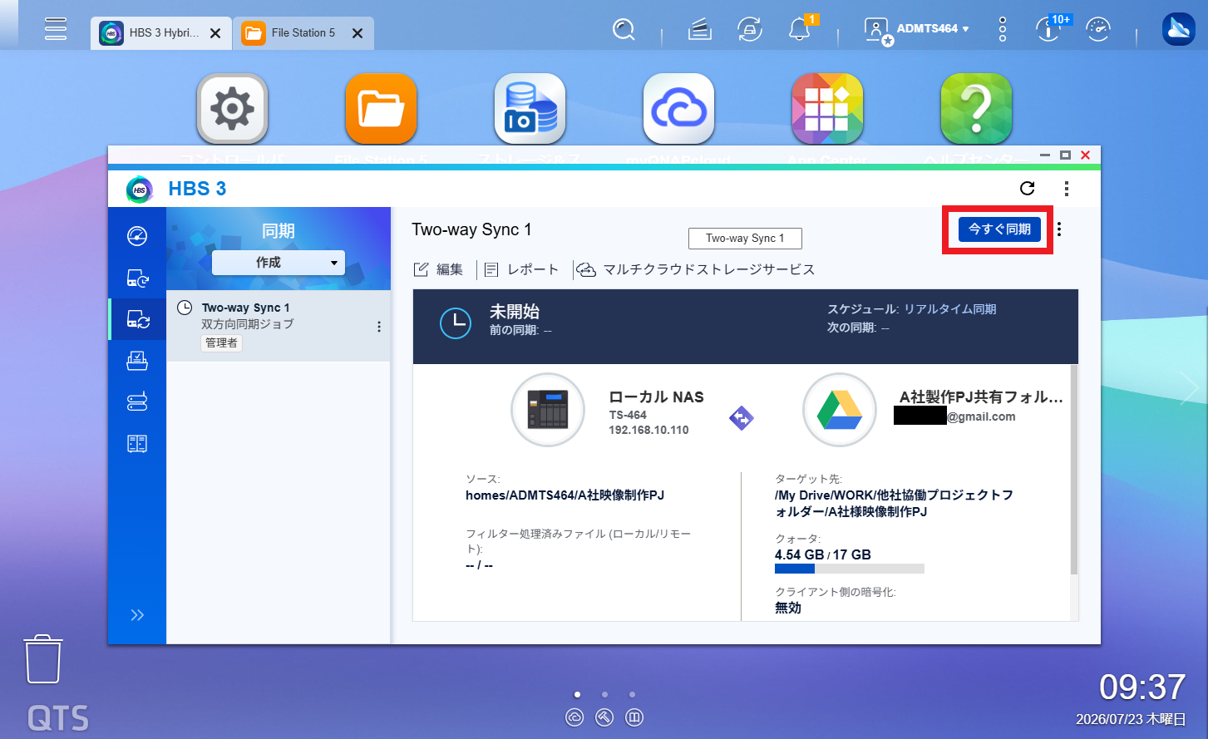
Task: Open the レポート report link
Action: tap(521, 269)
